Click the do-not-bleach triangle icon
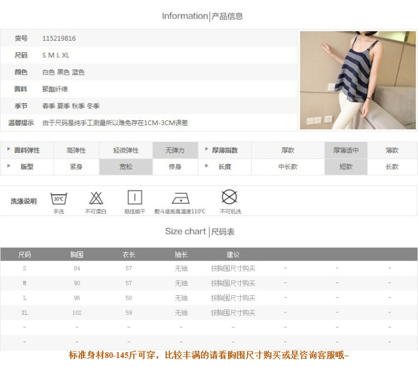 (96, 198)
